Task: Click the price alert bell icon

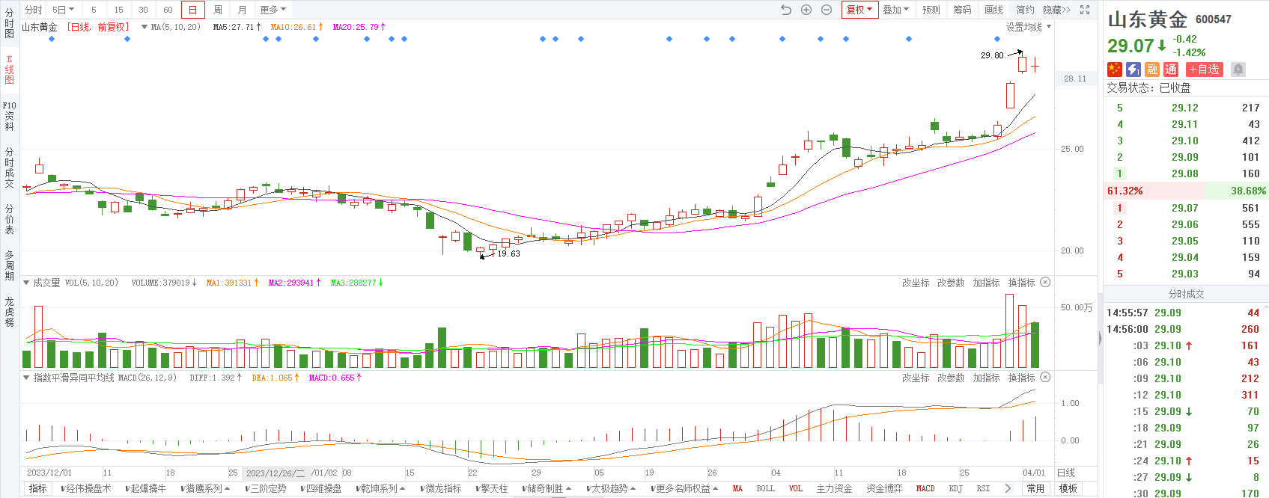Action: pyautogui.click(x=1238, y=70)
